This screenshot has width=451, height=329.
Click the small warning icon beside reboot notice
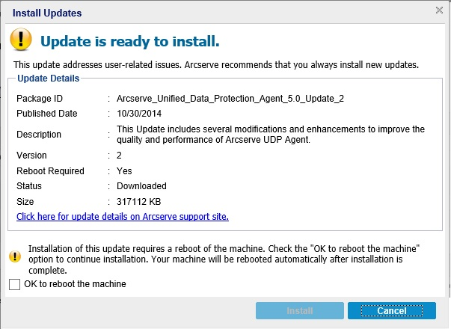point(15,256)
